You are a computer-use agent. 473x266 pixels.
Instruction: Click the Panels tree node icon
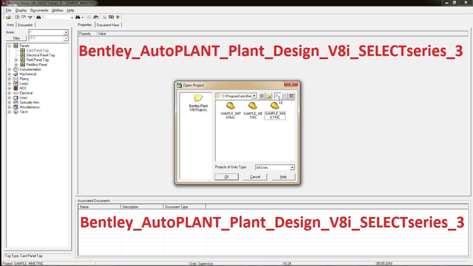(x=16, y=46)
